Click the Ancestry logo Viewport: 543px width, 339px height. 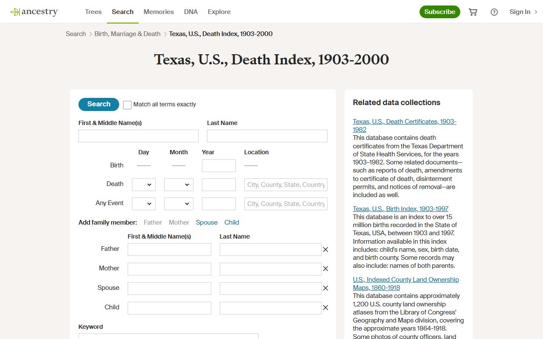click(34, 12)
